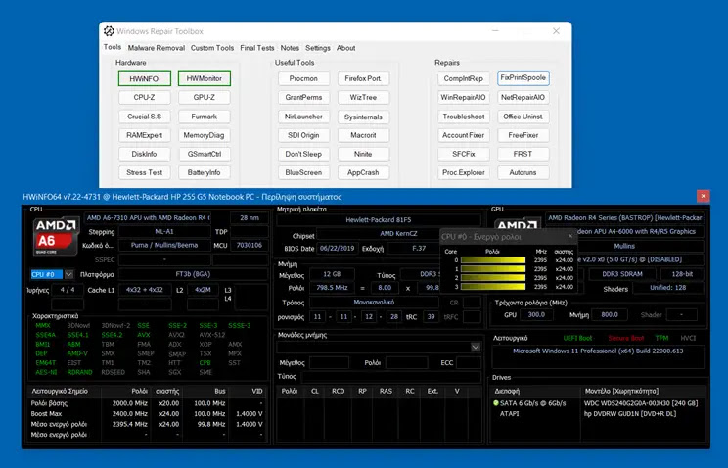Click the Windows Repair Toolbox gear icon
Image resolution: width=728 pixels, height=468 pixels.
pos(109,31)
